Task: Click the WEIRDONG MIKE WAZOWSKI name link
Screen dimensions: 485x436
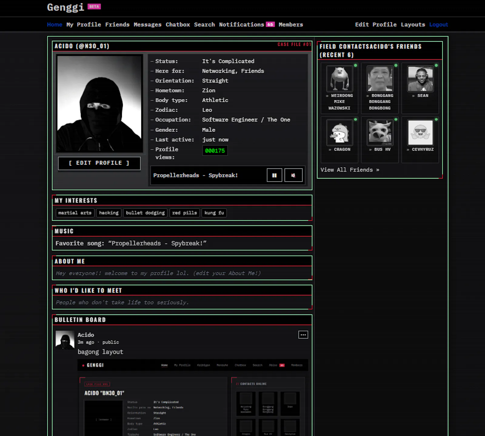Action: point(339,102)
